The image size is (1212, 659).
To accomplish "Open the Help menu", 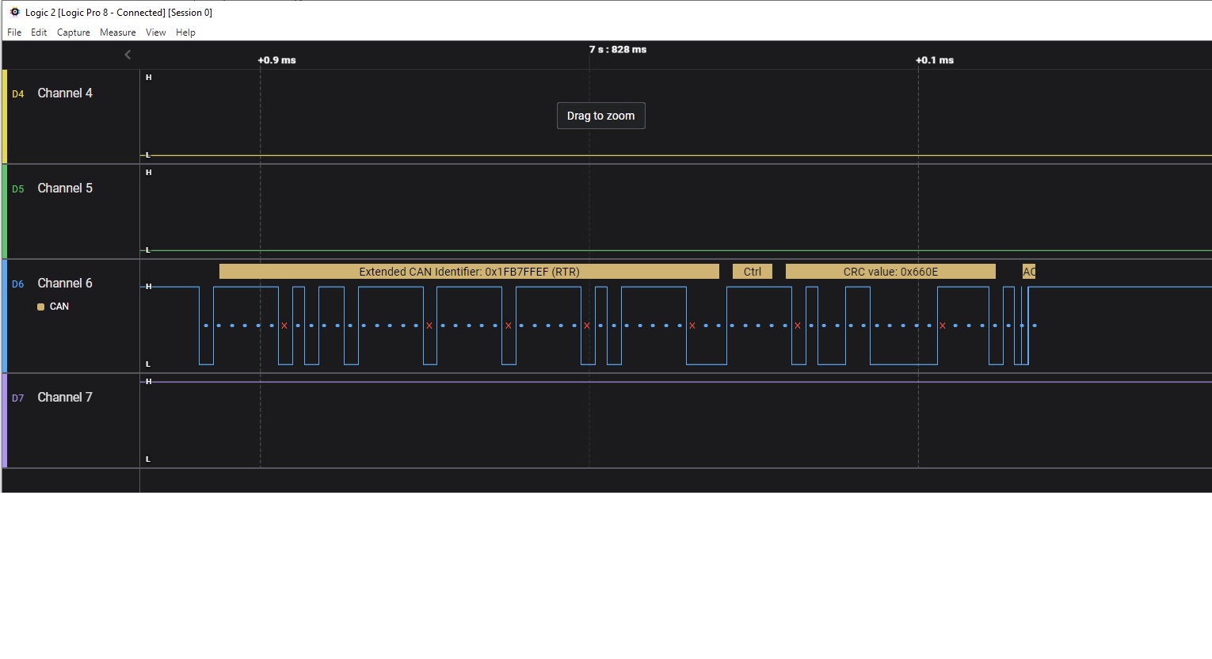I will (185, 32).
